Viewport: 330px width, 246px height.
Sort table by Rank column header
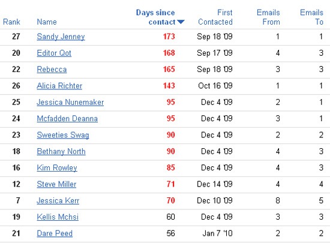click(x=11, y=22)
